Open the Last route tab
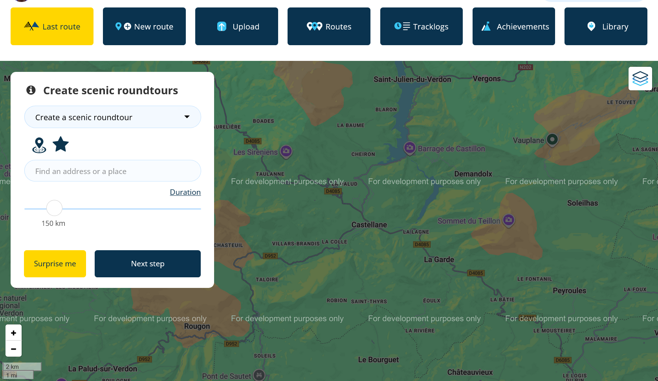This screenshot has width=658, height=381. [52, 26]
